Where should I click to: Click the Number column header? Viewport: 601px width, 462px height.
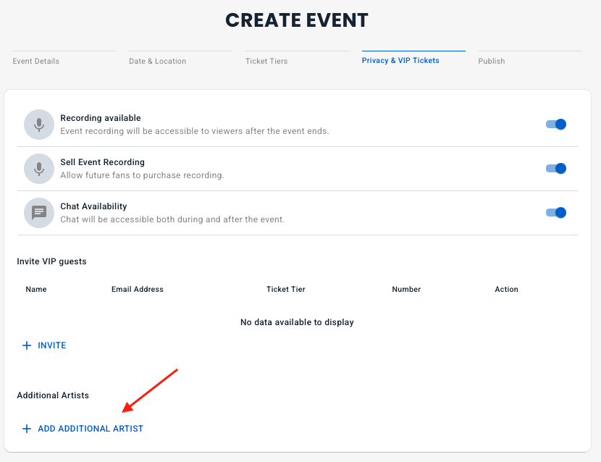click(406, 289)
